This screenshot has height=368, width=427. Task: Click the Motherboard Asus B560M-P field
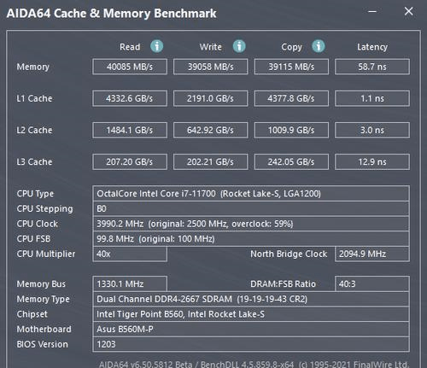click(x=251, y=330)
